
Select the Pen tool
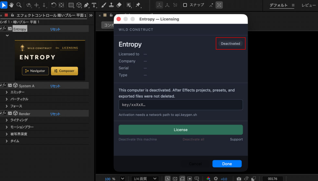(x=86, y=5)
